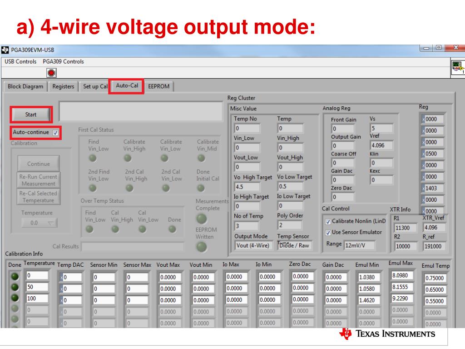This screenshot has height=349, width=465.
Task: Click Re-Cal Selected Temperature button
Action: tap(39, 197)
